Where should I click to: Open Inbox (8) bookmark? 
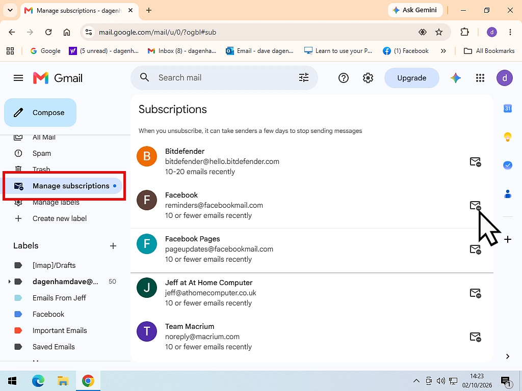click(x=182, y=51)
